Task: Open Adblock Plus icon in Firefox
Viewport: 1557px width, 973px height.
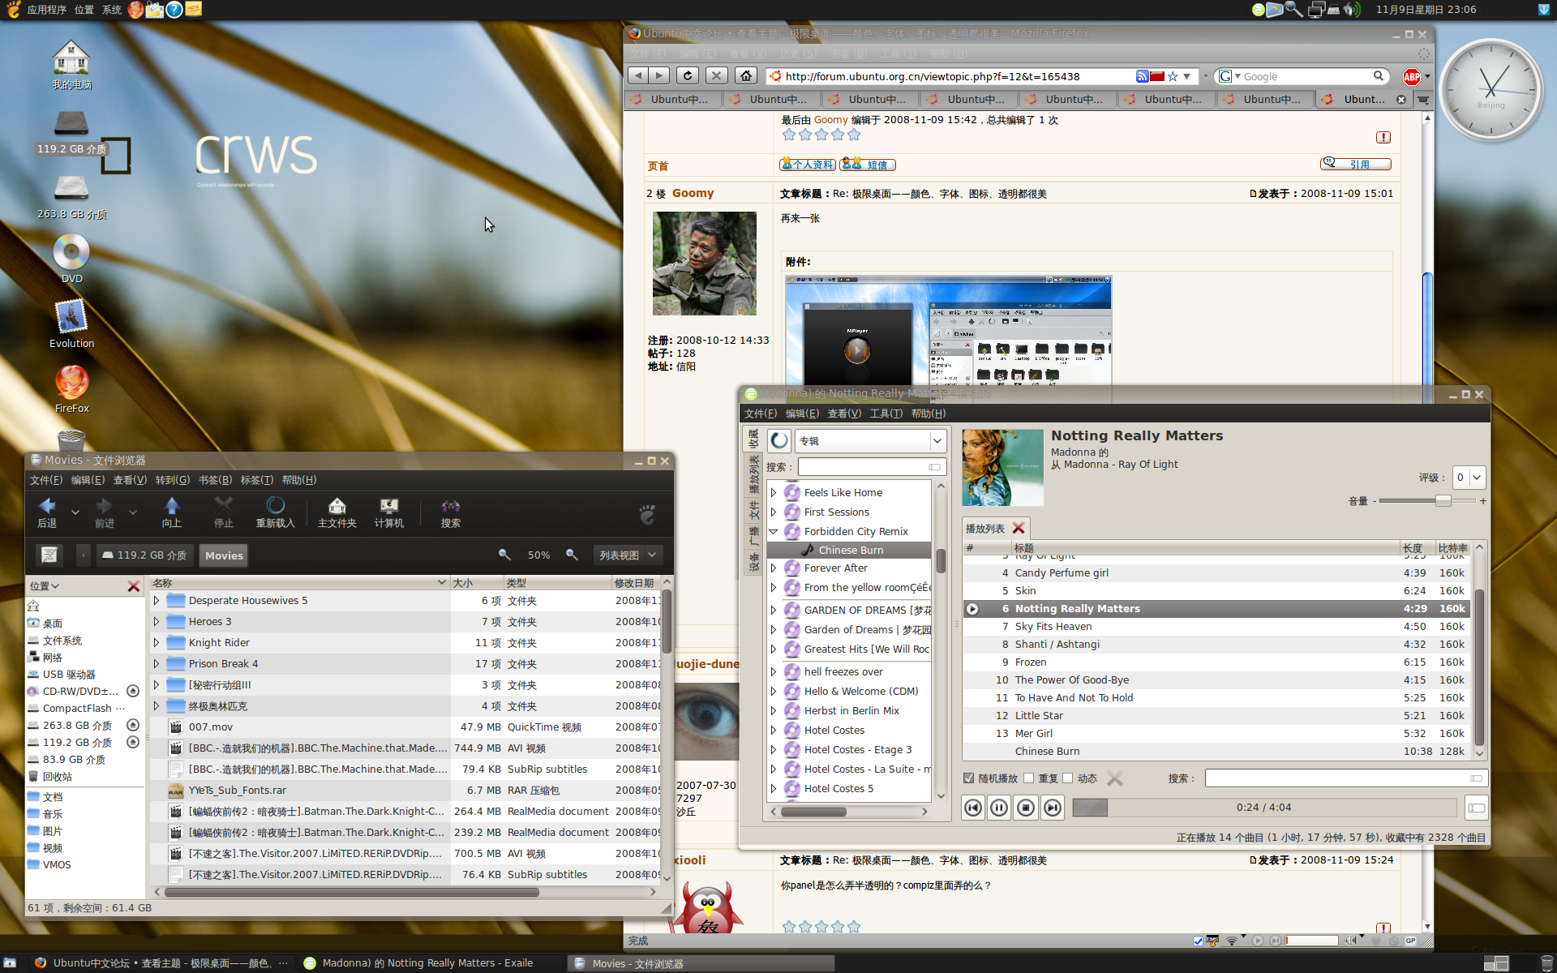Action: [x=1412, y=76]
